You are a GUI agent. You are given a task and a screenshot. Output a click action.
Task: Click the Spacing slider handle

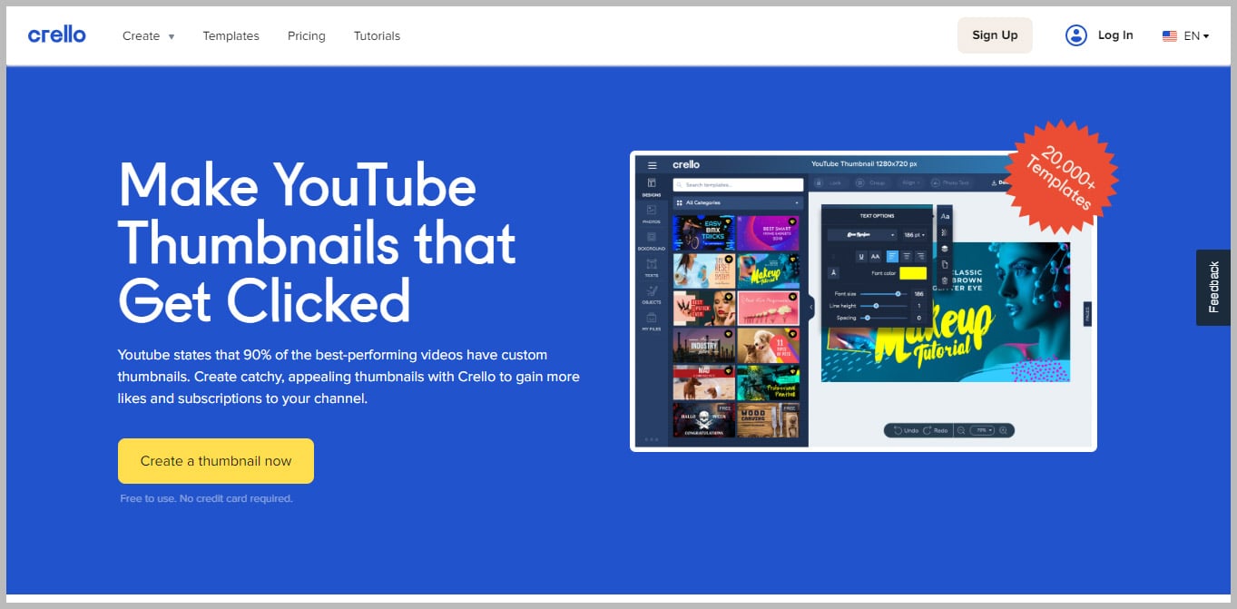(868, 318)
